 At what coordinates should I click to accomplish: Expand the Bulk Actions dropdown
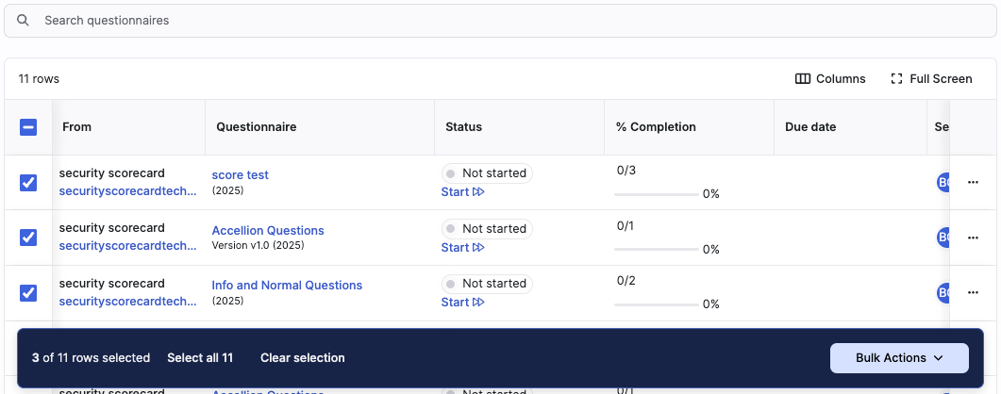pos(899,357)
